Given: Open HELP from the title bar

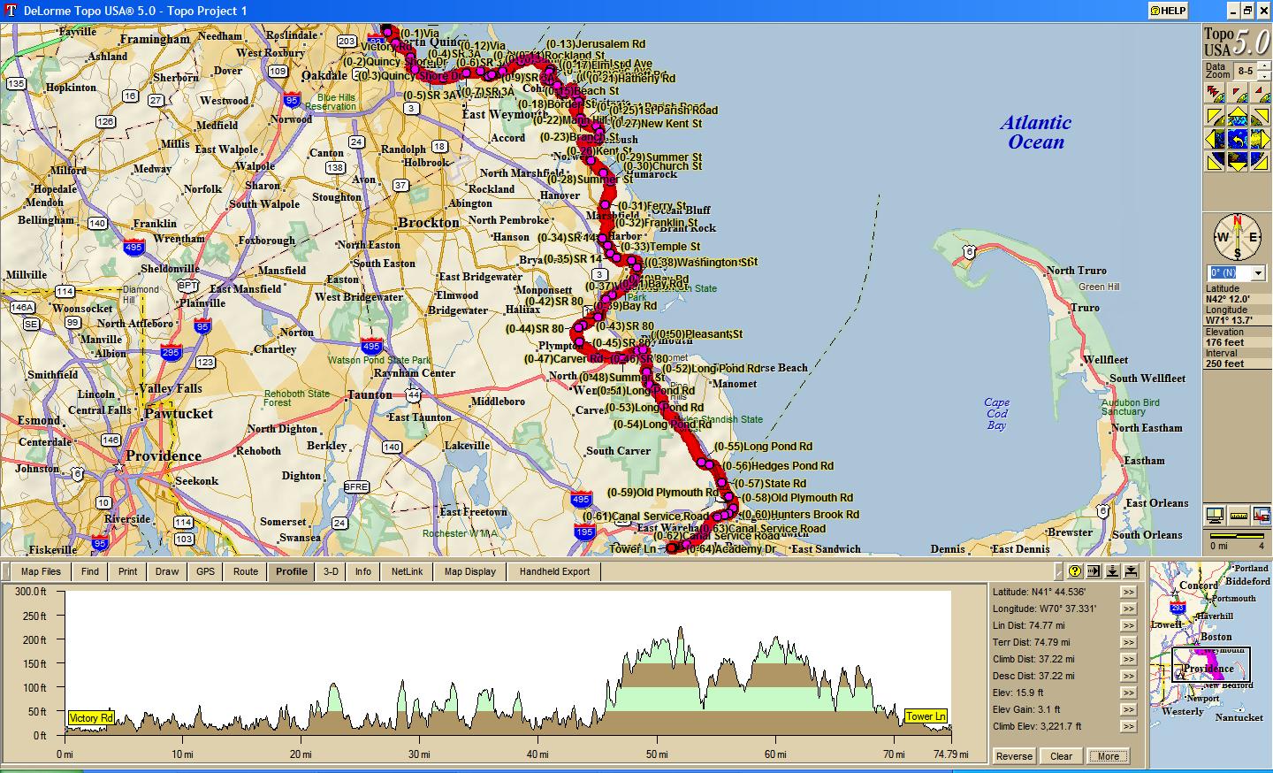Looking at the screenshot, I should (x=1169, y=11).
